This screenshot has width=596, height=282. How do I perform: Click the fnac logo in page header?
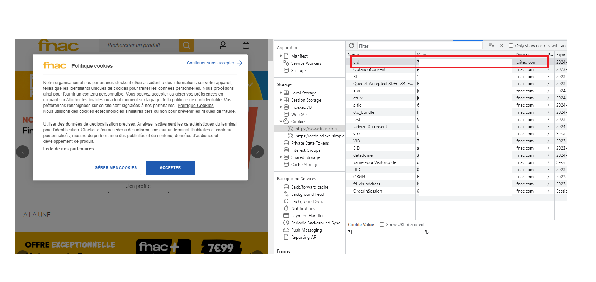tap(58, 45)
